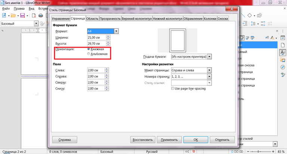The width and height of the screenshot is (287, 154).
Task: Open the Правка menu
Action: coord(19,9)
